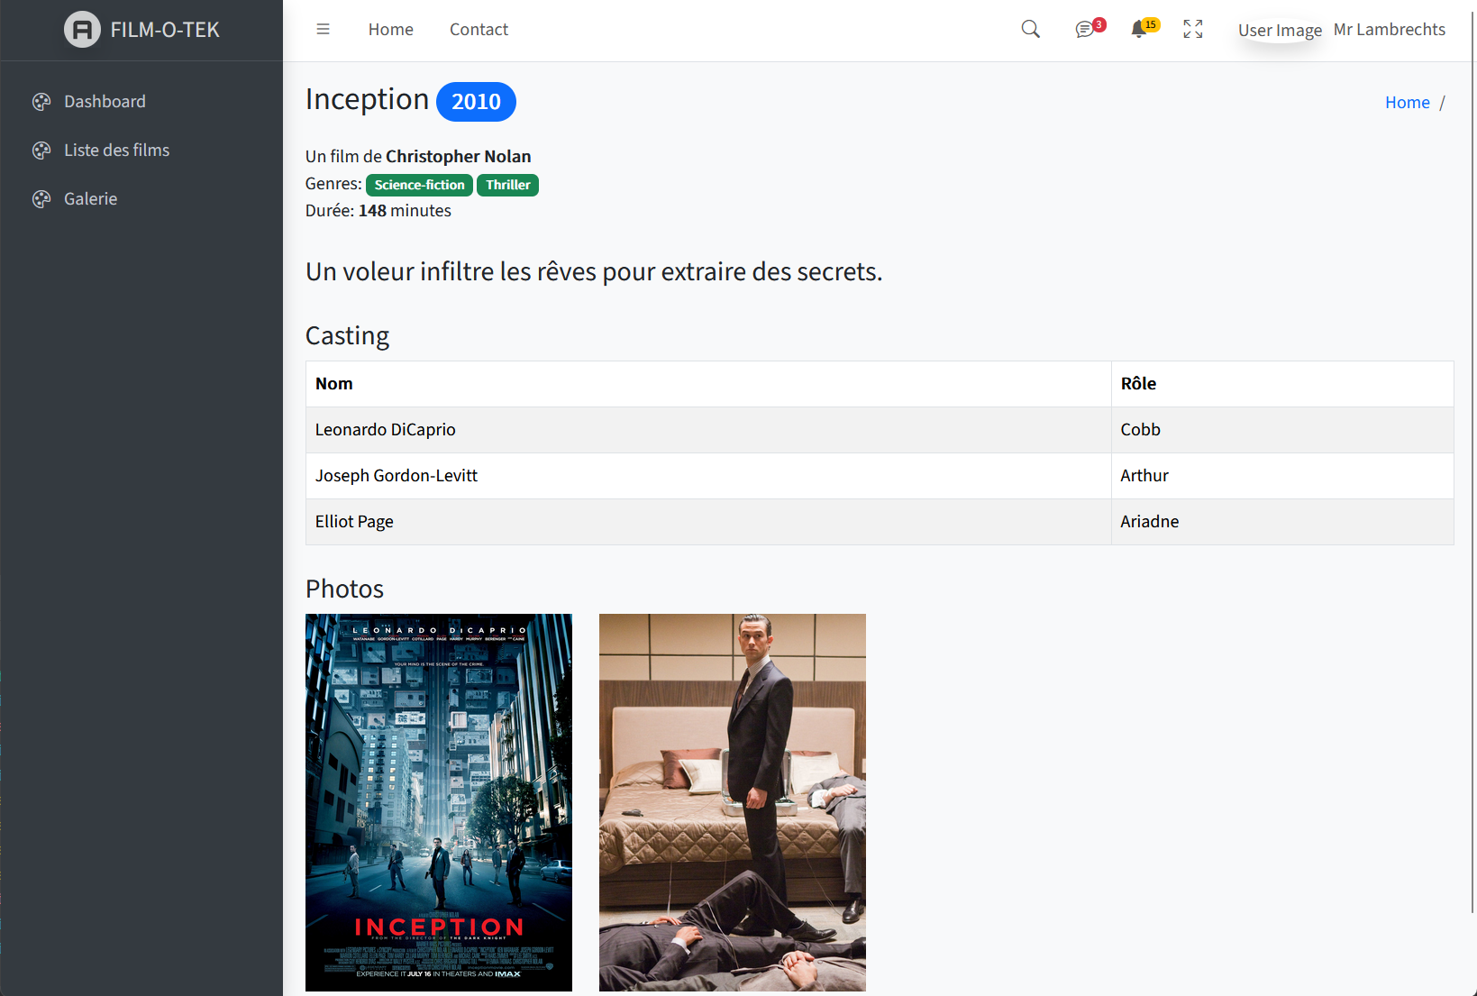Click the Casting section heading
This screenshot has width=1477, height=996.
point(347,336)
